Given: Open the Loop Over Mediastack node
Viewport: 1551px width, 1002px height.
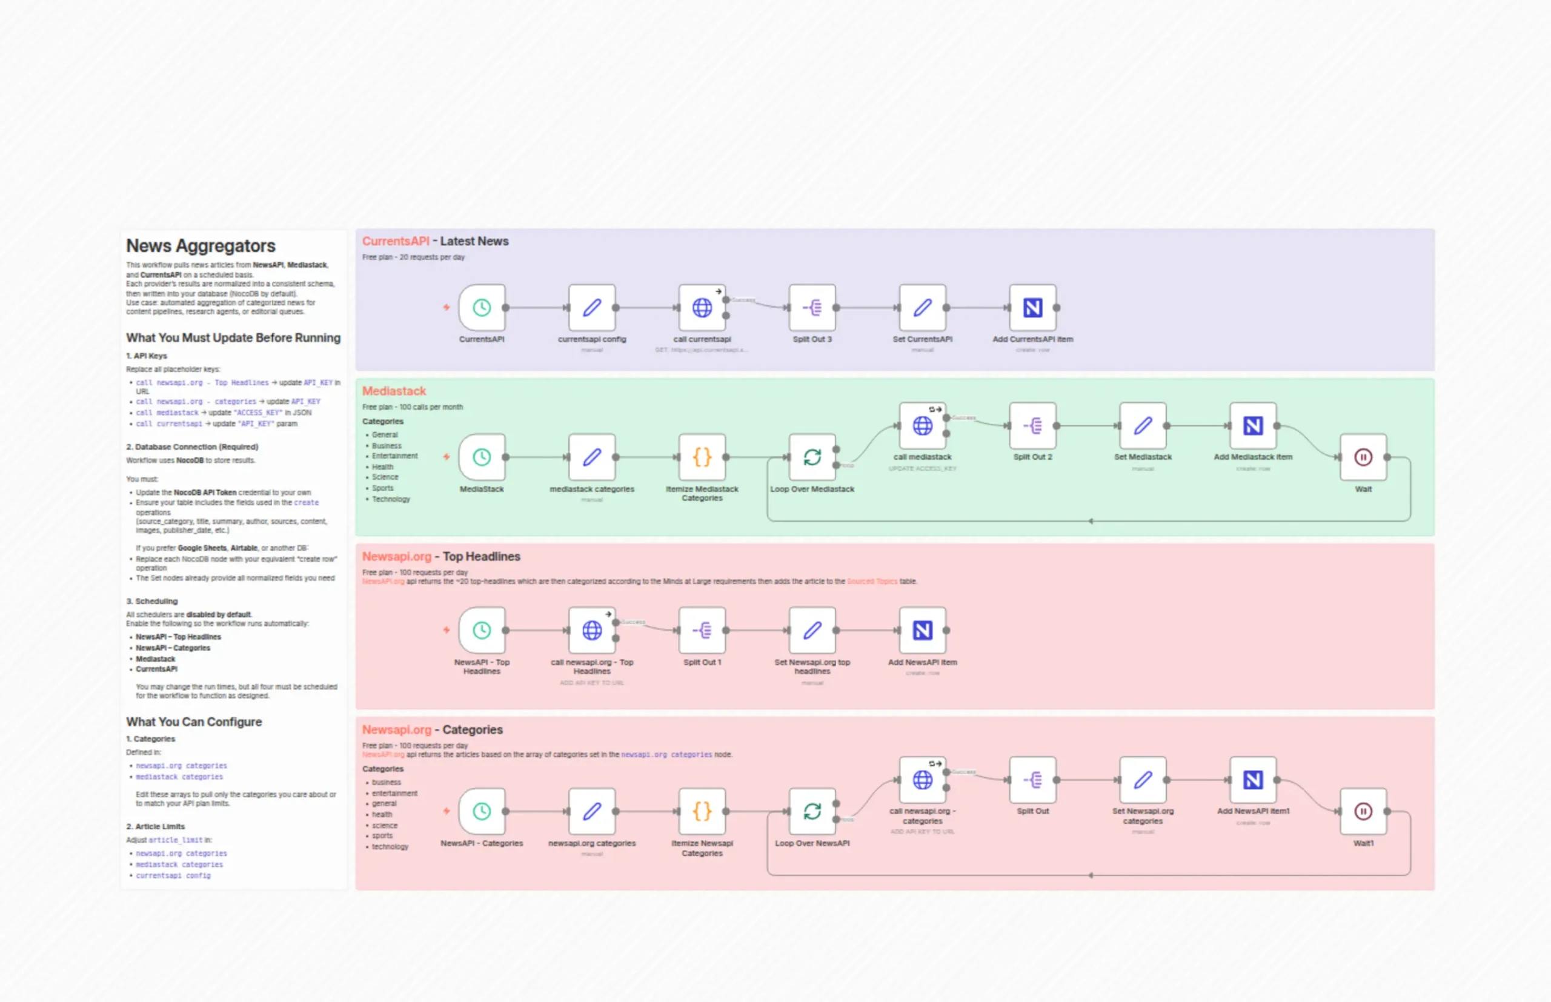Looking at the screenshot, I should click(x=812, y=457).
